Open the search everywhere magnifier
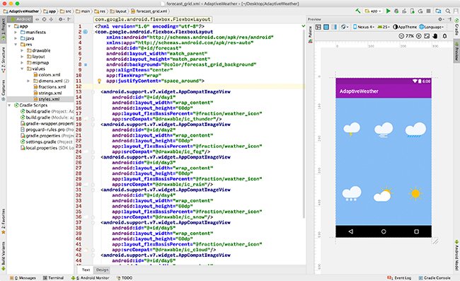This screenshot has height=281, width=460. [448, 11]
